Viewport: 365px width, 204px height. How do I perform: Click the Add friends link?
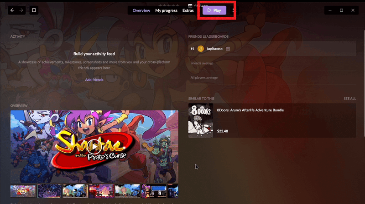click(94, 80)
